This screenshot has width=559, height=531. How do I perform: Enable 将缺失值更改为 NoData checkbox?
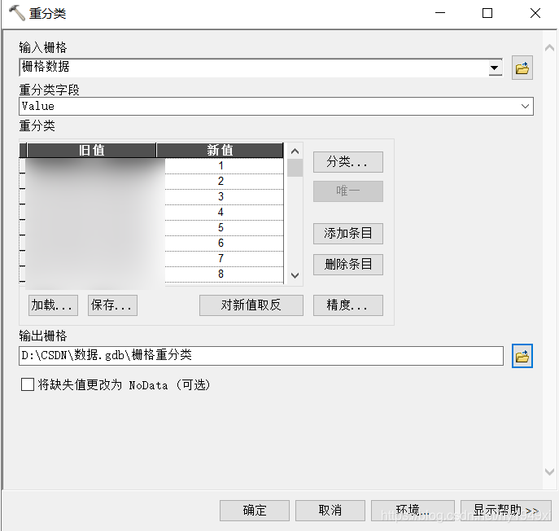pyautogui.click(x=28, y=384)
